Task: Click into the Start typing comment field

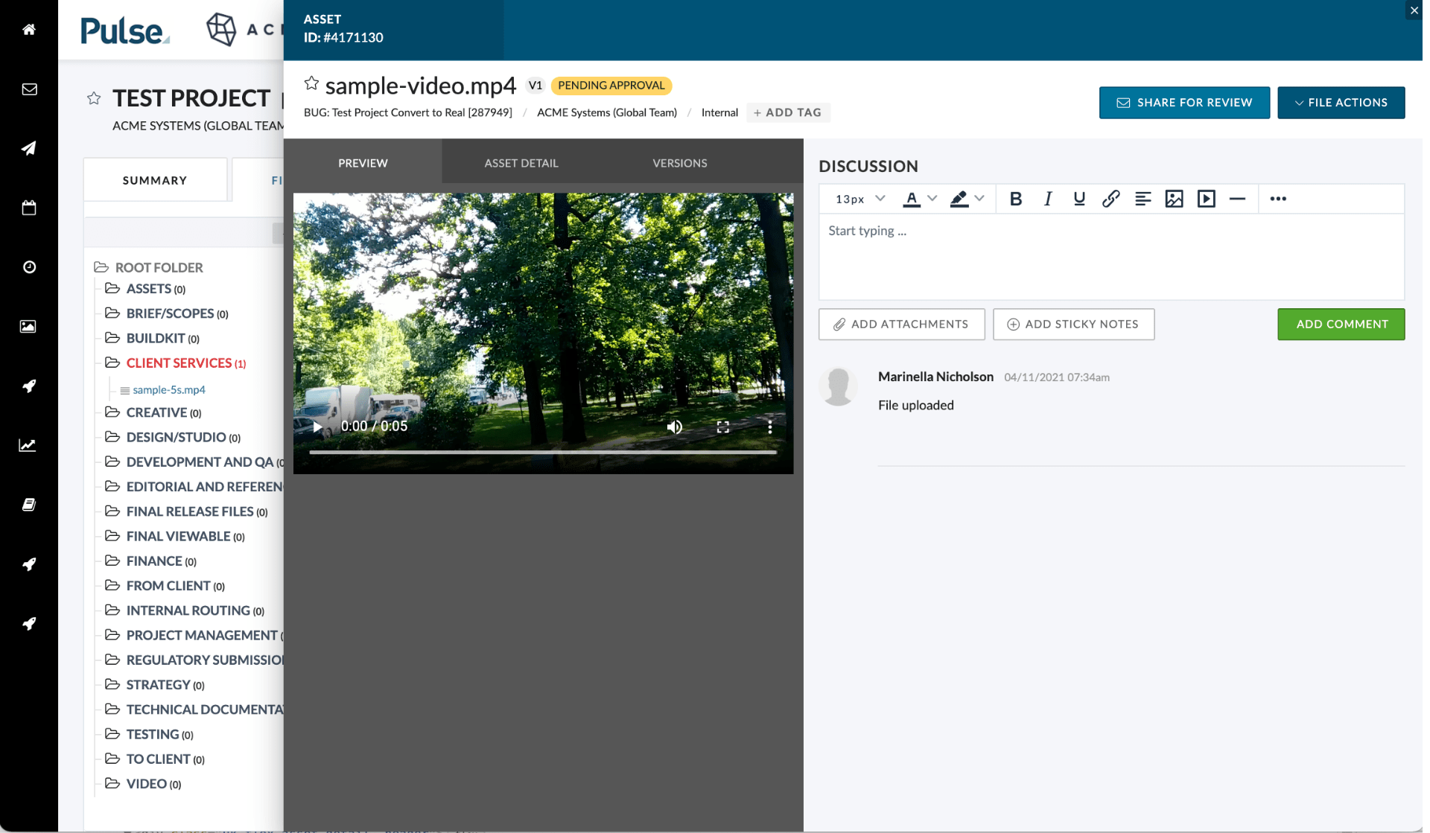Action: click(x=1111, y=257)
